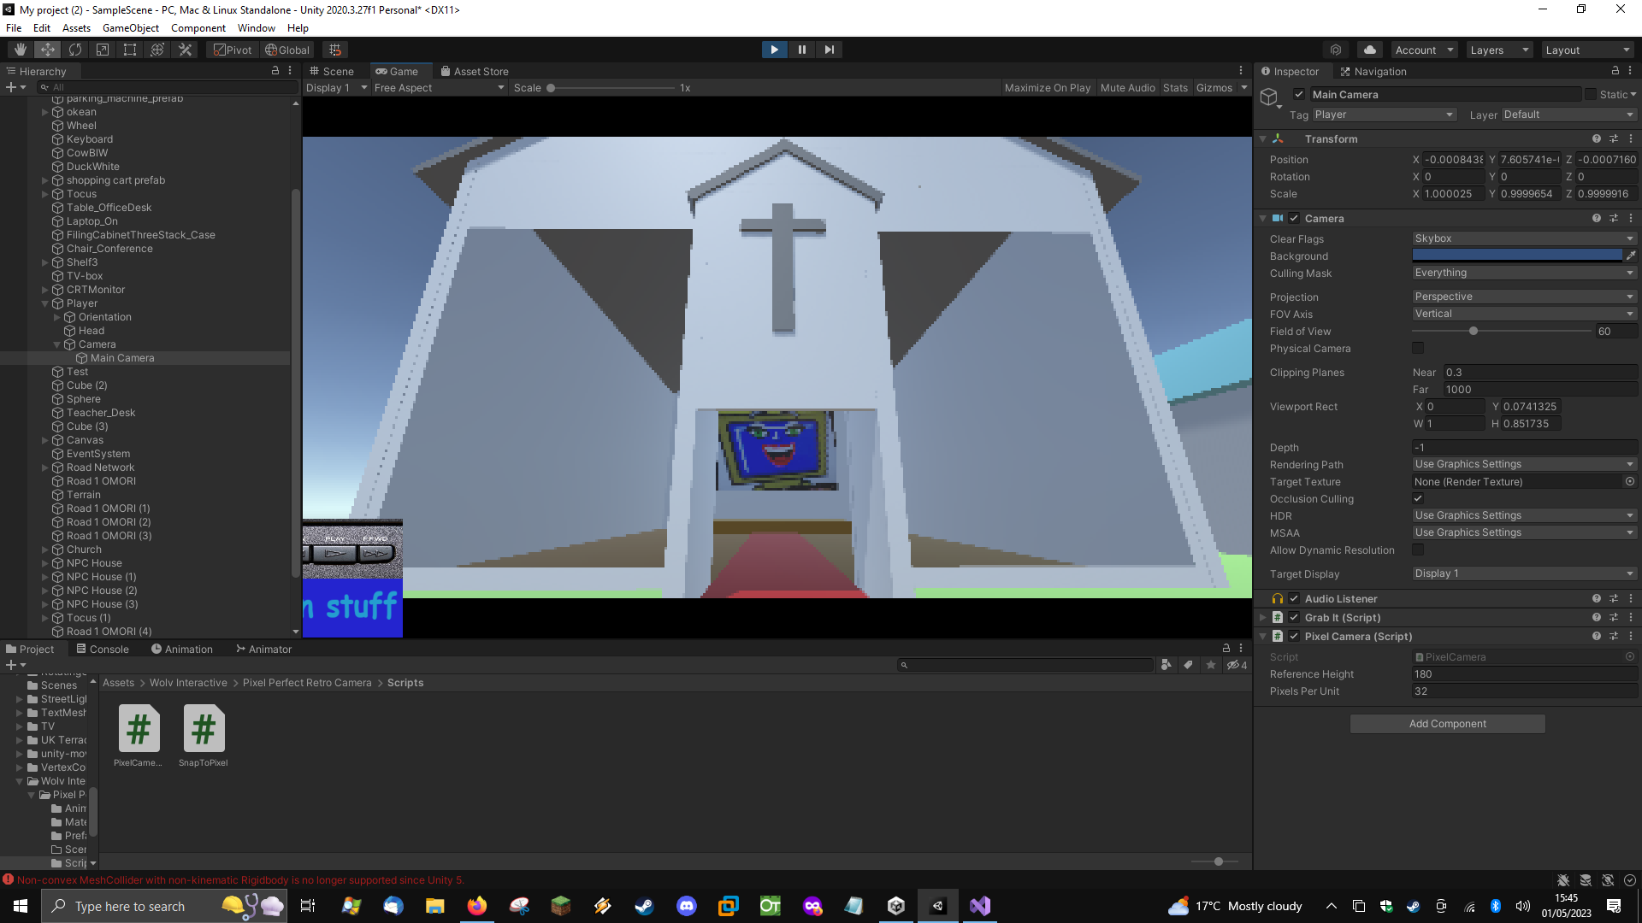This screenshot has height=923, width=1642.
Task: Open the Clear Flags Skybox dropdown
Action: pos(1523,238)
